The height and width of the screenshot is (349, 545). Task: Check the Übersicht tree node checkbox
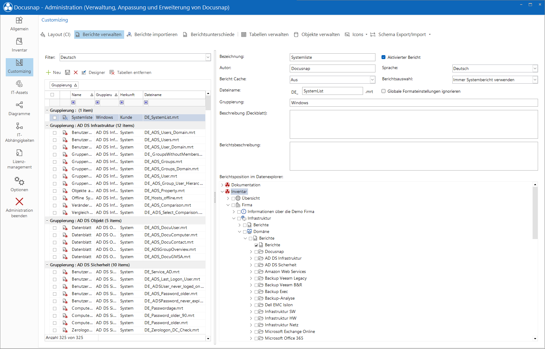[x=233, y=198]
